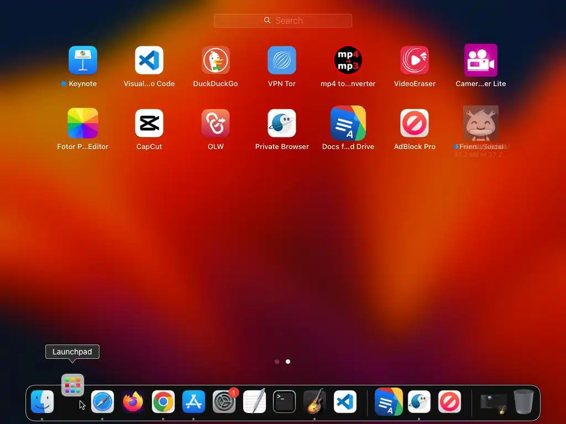
Task: Go to the first Launchpad page dot
Action: click(277, 362)
